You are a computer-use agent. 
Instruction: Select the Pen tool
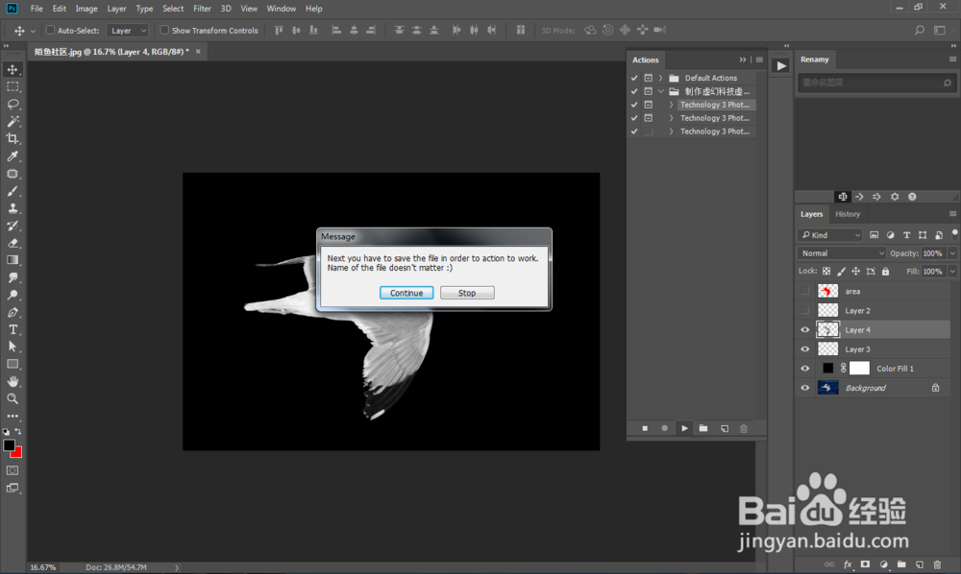click(x=12, y=312)
